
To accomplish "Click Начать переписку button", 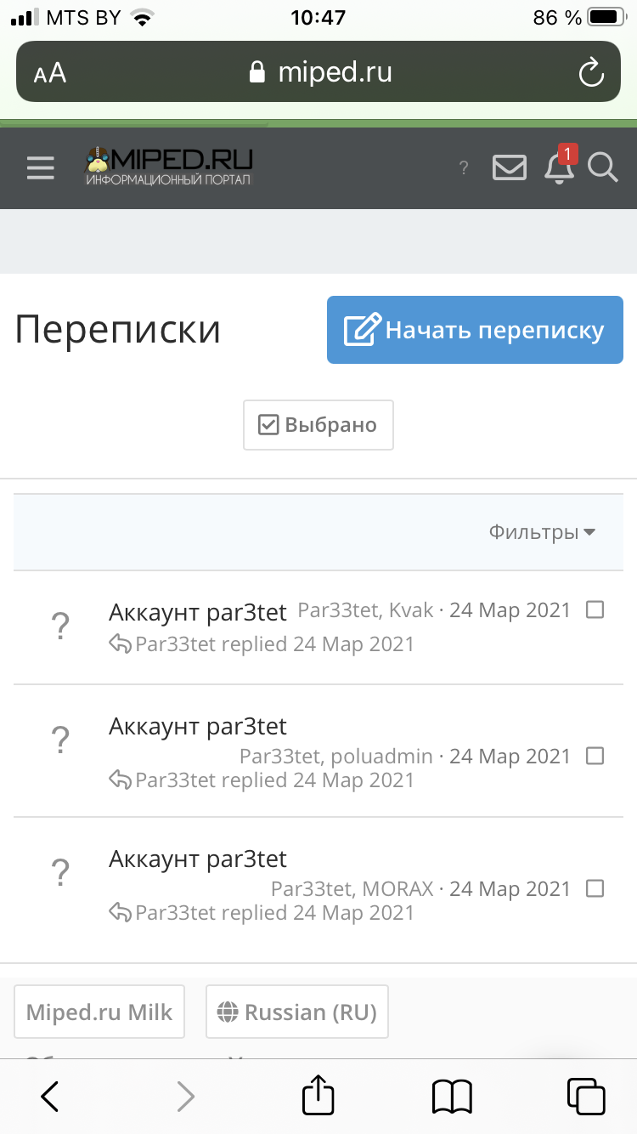I will pyautogui.click(x=475, y=330).
